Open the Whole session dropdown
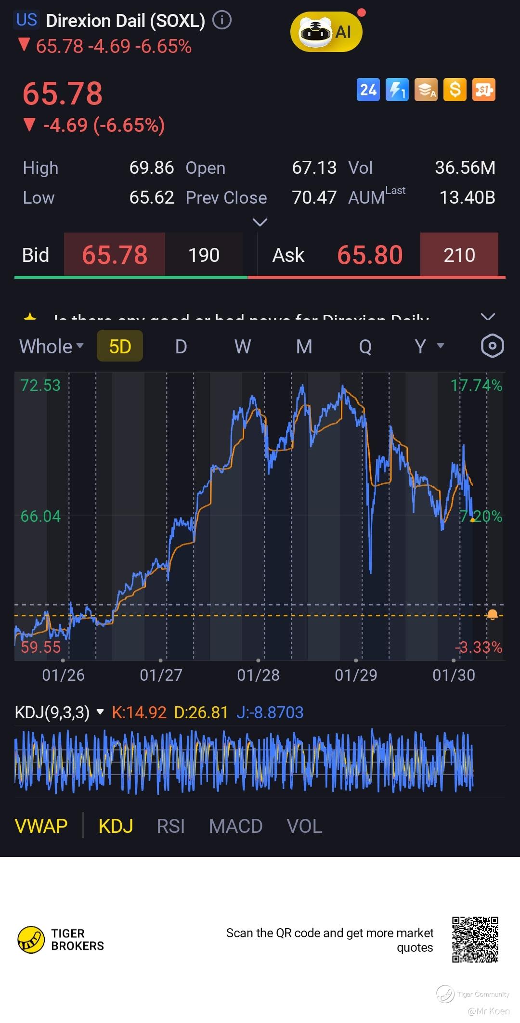The width and height of the screenshot is (520, 1023). 52,346
